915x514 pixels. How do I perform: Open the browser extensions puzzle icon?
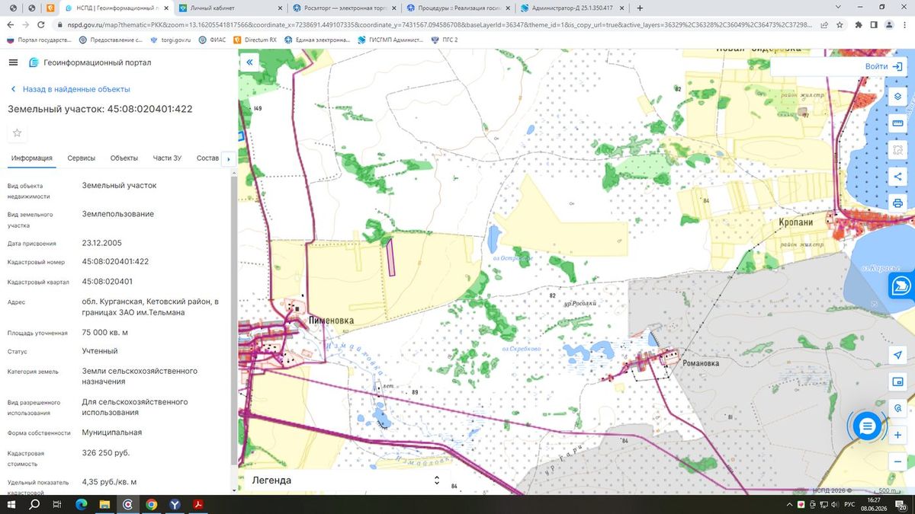[x=859, y=24]
